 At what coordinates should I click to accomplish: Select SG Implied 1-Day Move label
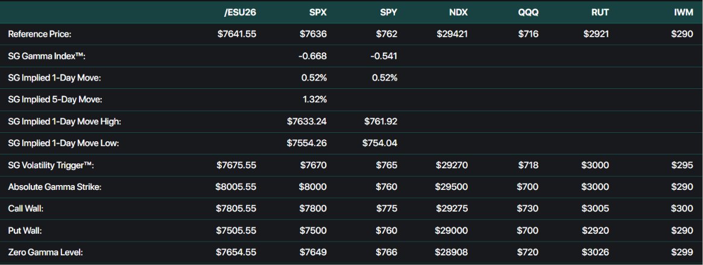(x=55, y=78)
